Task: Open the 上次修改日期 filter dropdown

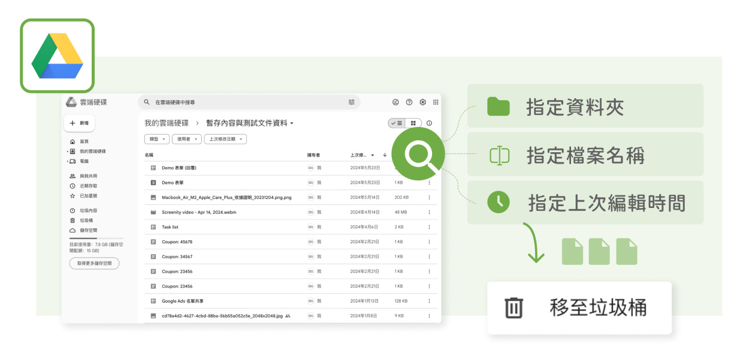Action: 225,139
